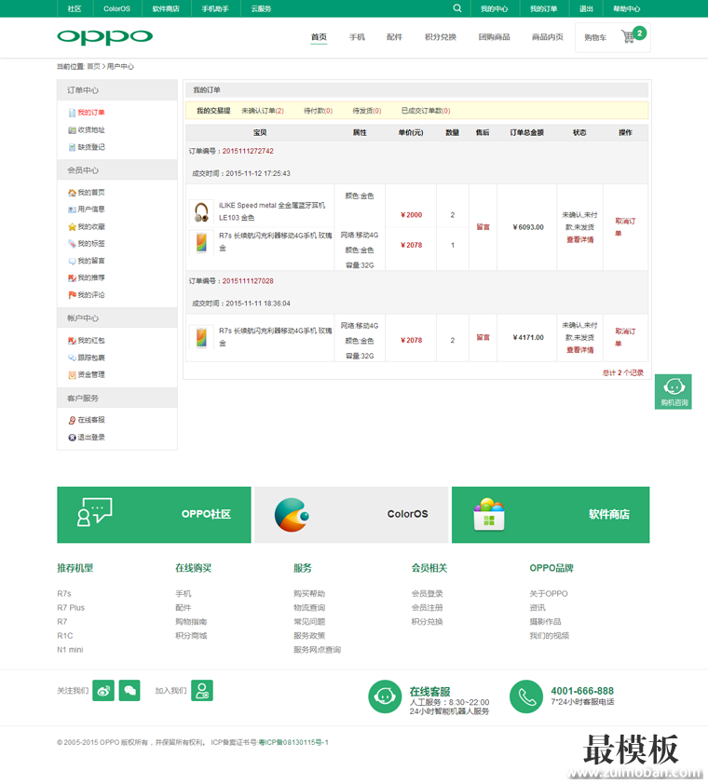Click 退出 in the top bar

(586, 9)
